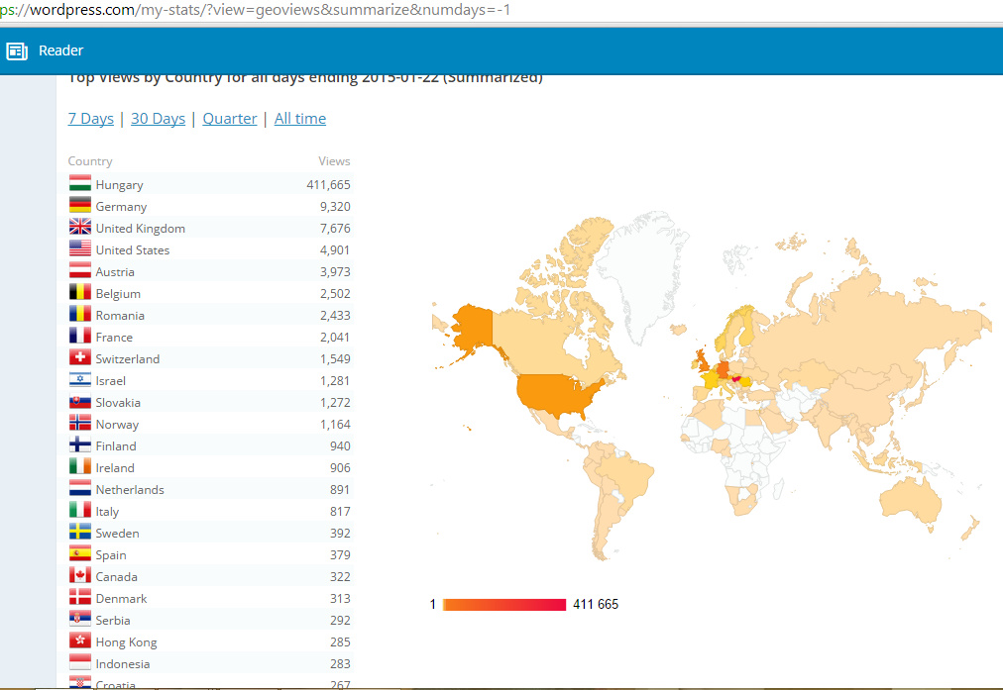Click the Hungary flag icon

(80, 184)
